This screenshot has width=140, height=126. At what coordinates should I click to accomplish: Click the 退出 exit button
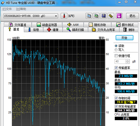pyautogui.click(x=132, y=16)
